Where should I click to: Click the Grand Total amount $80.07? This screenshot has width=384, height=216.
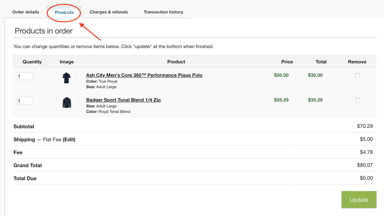[365, 165]
